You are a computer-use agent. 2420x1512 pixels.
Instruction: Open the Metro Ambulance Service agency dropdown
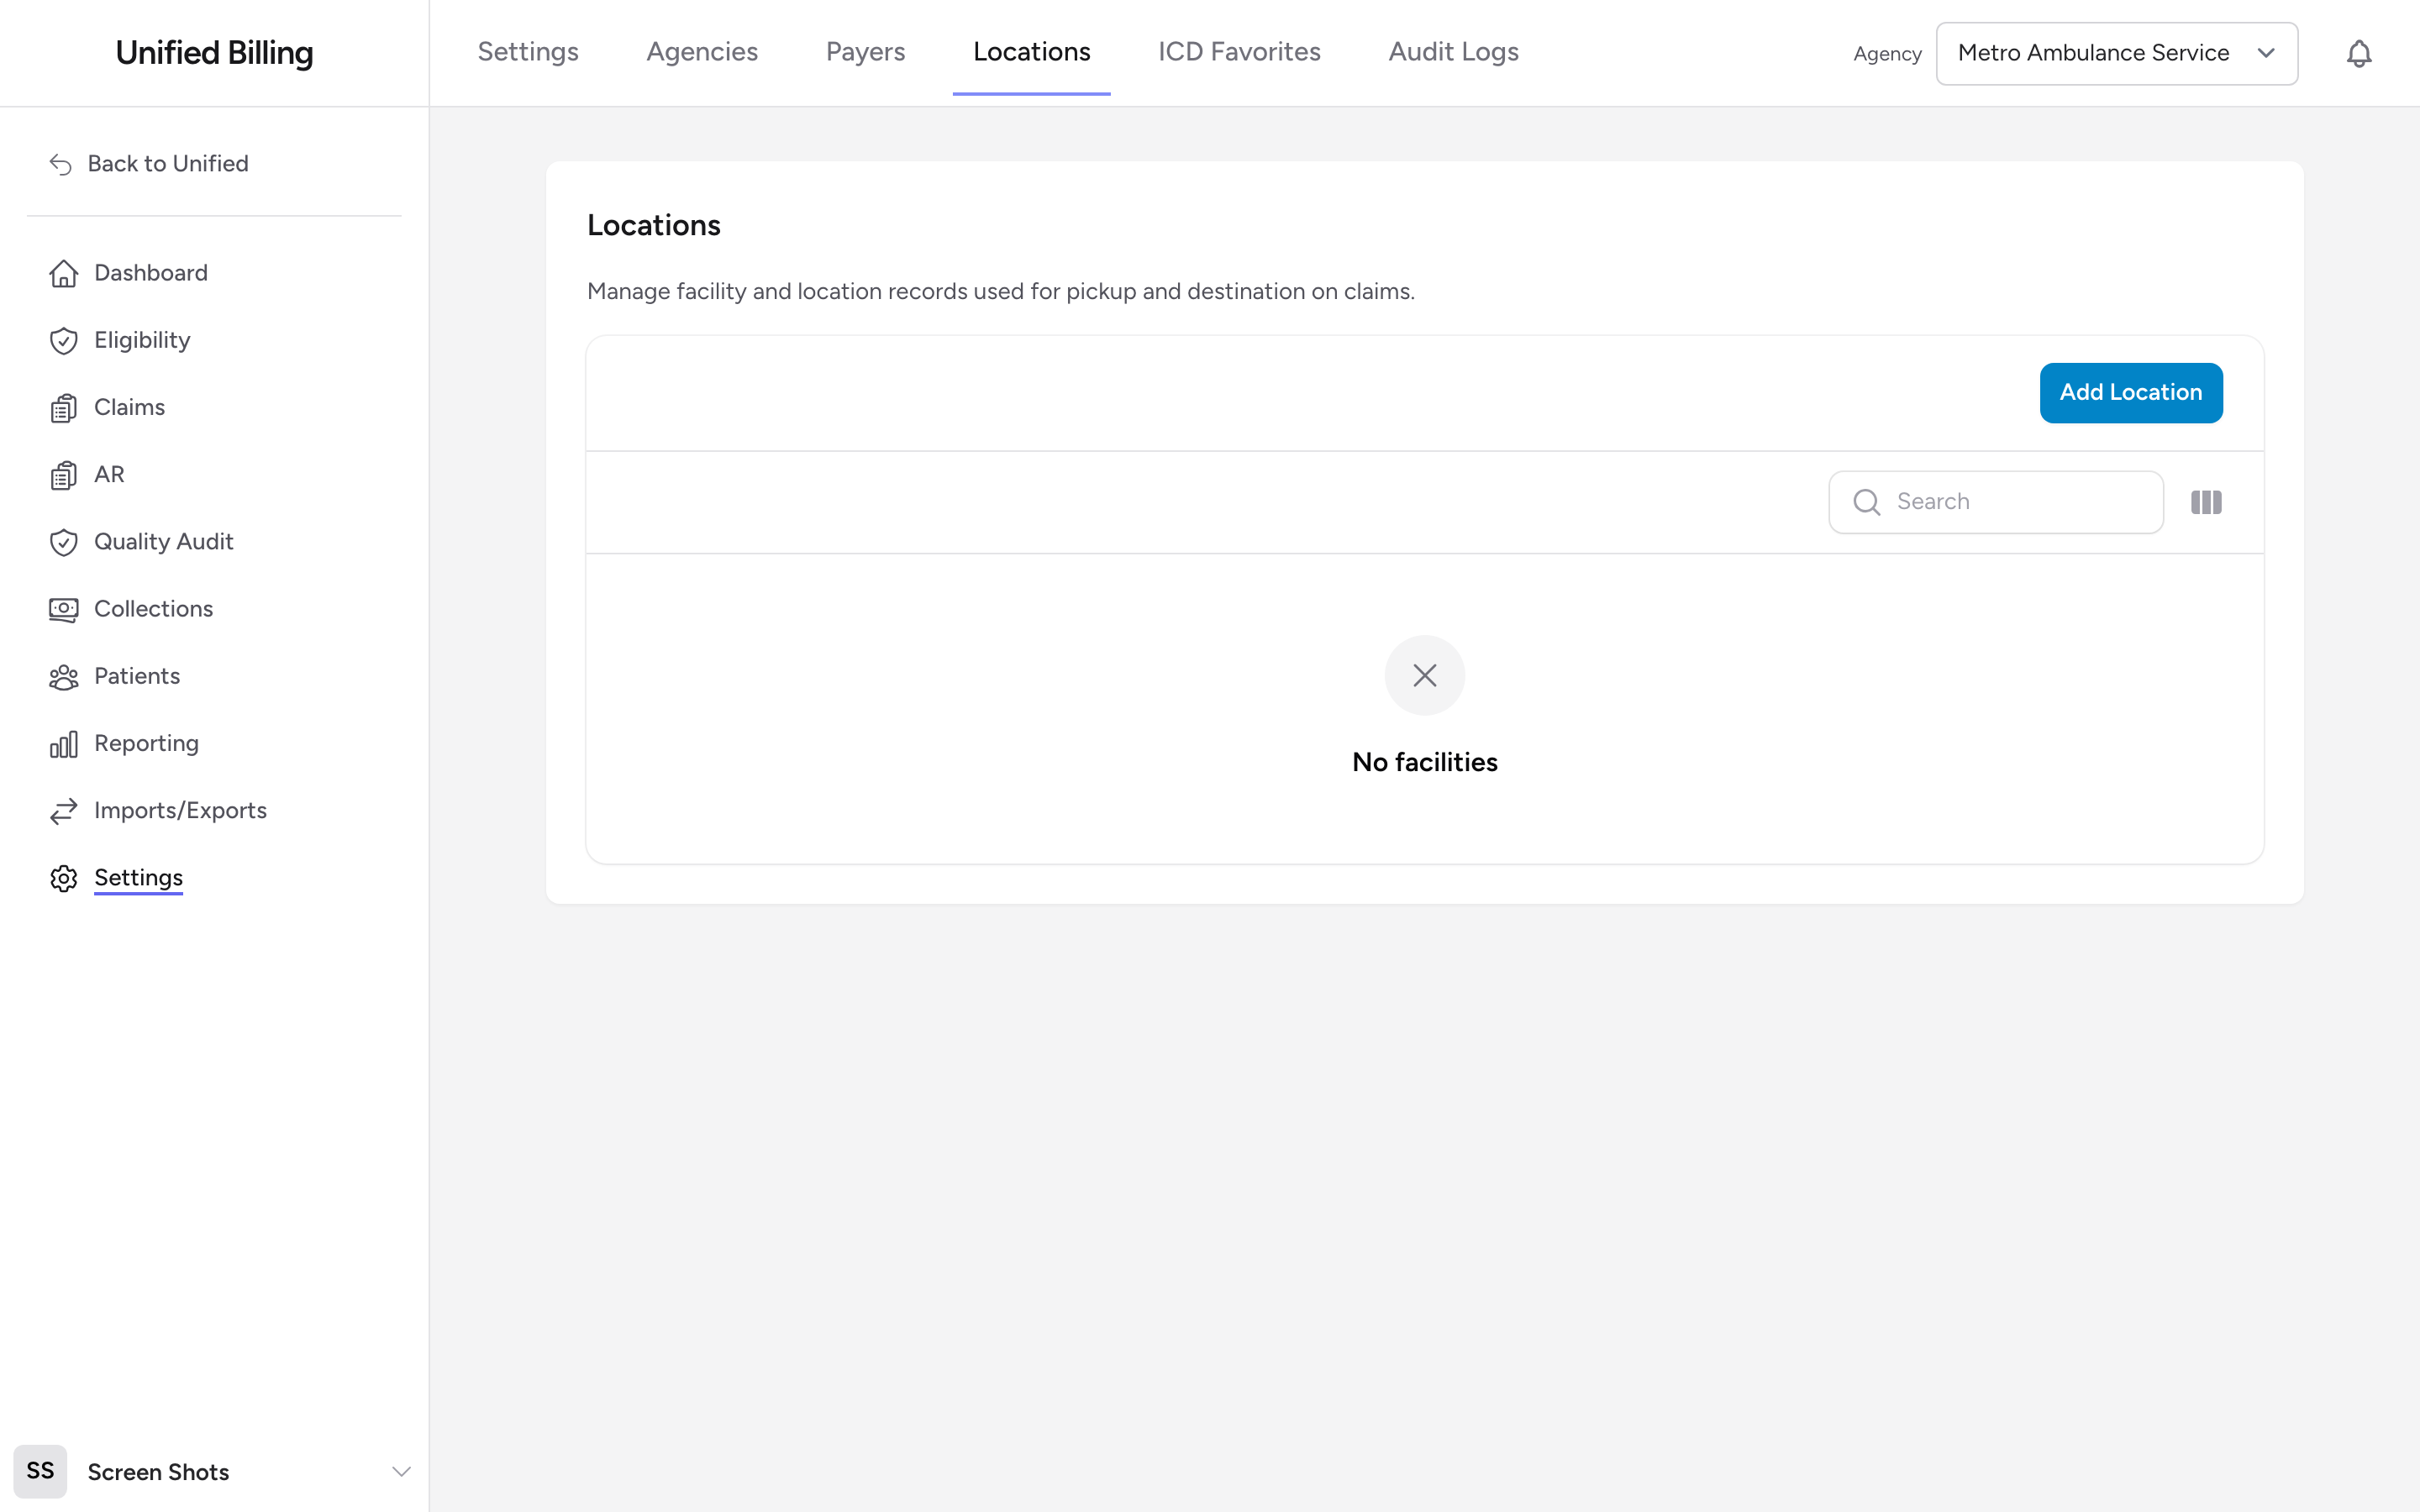coord(2116,53)
